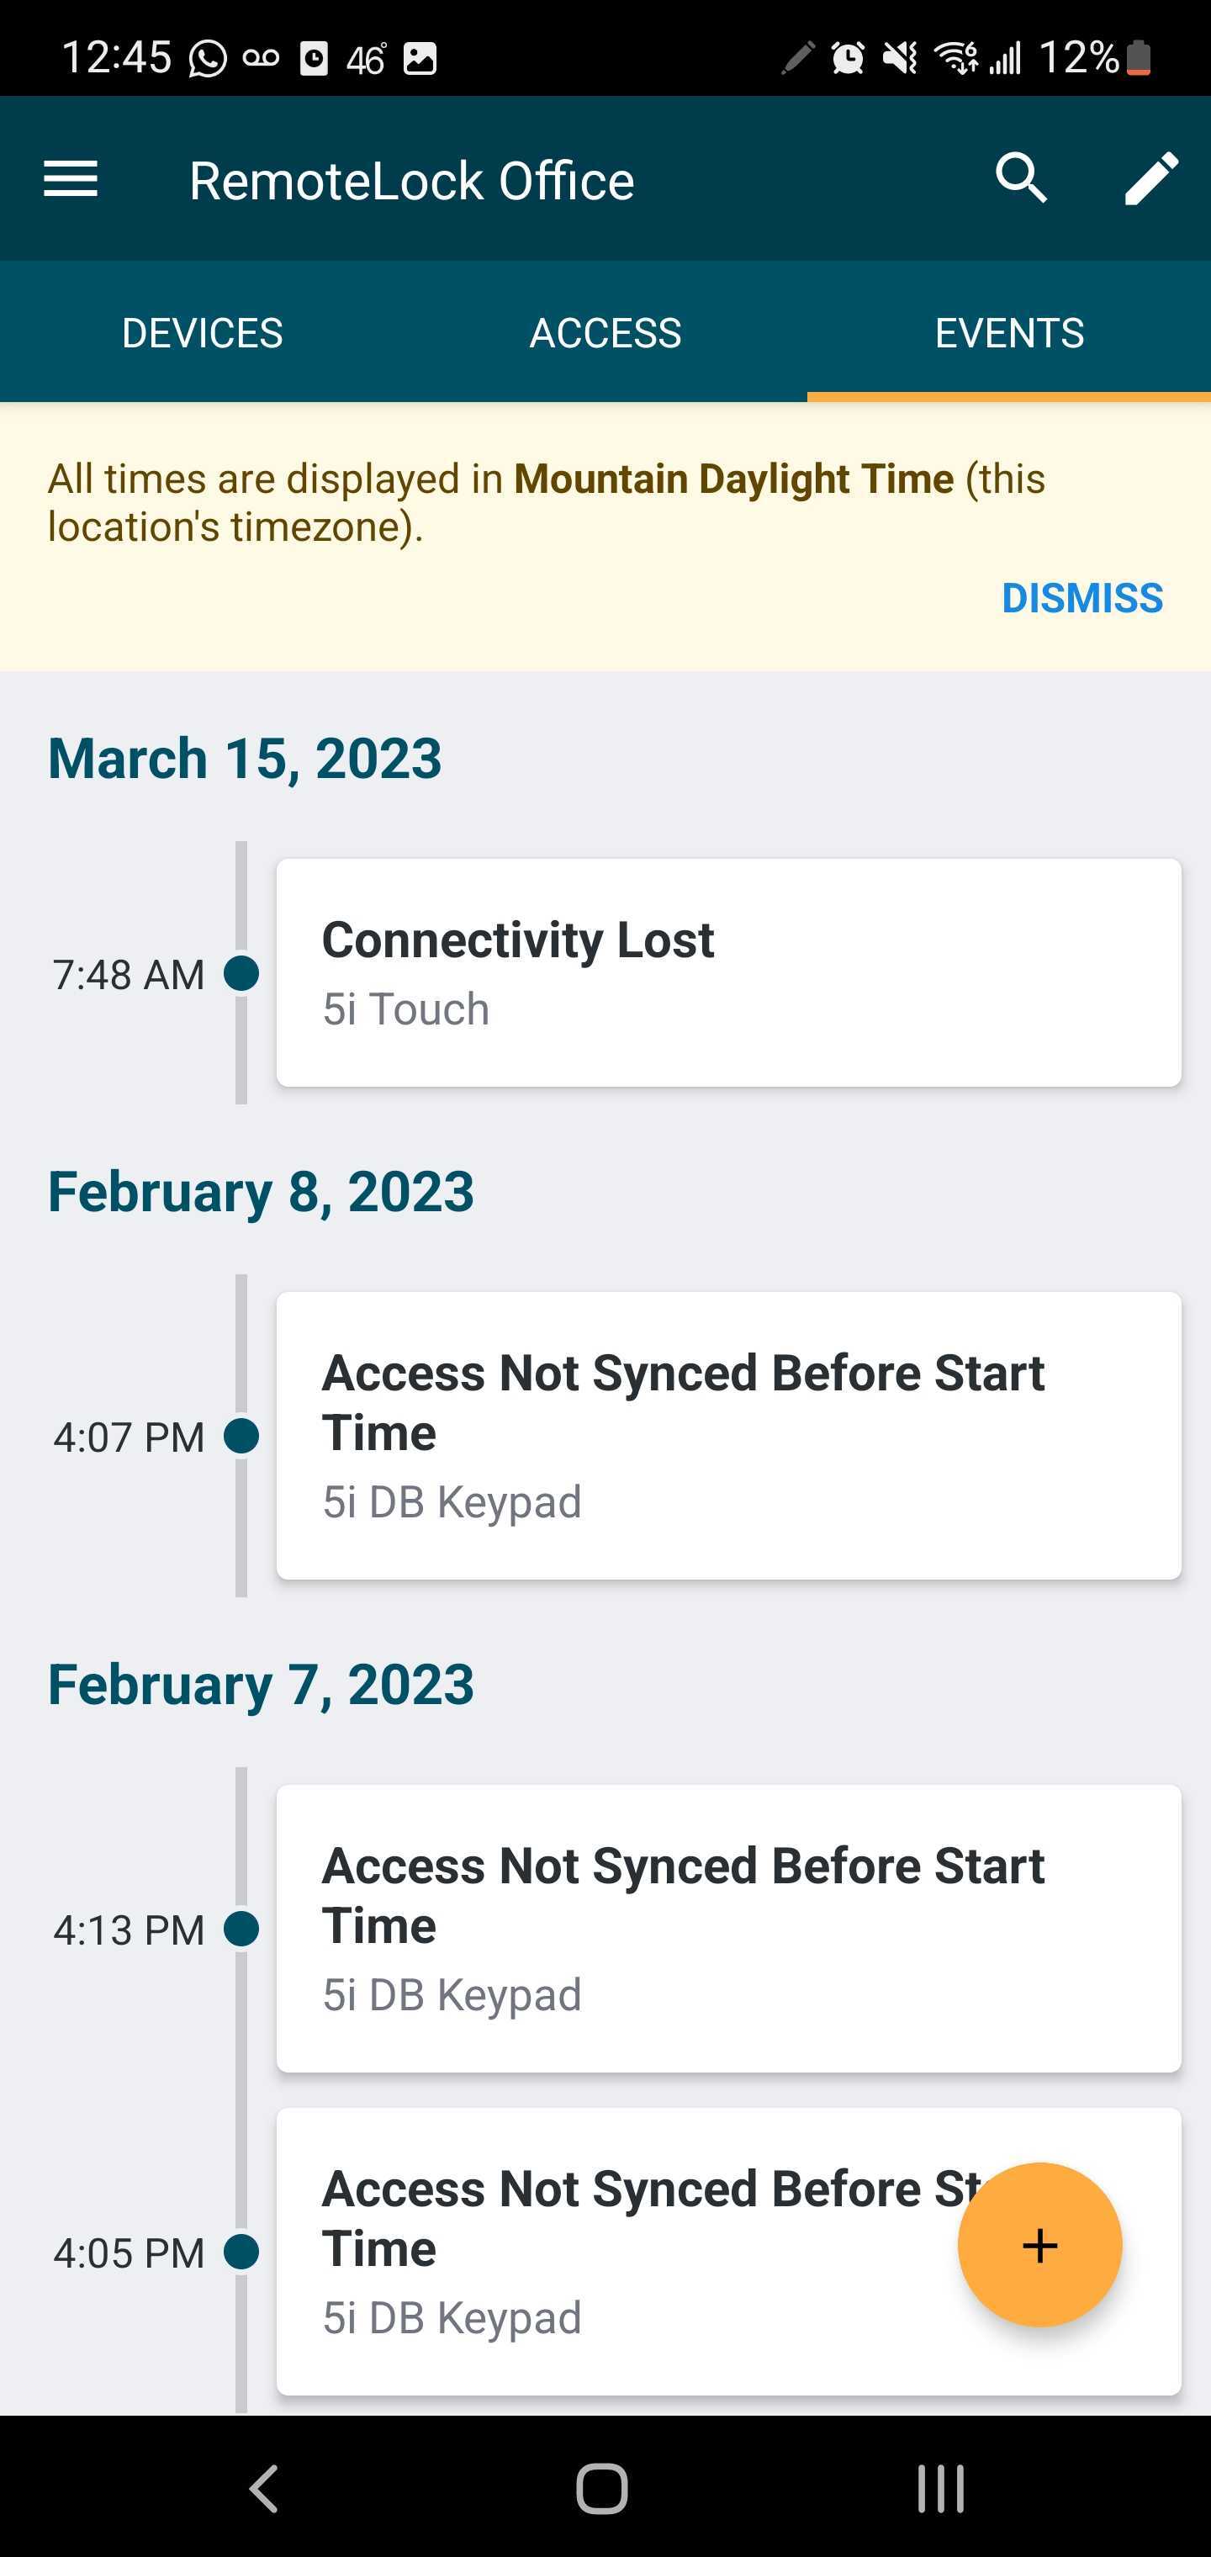The height and width of the screenshot is (2557, 1211).
Task: Select the Events tab
Action: 1009,332
